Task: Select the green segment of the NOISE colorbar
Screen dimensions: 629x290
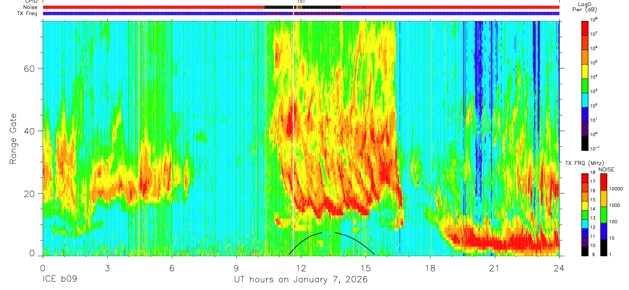Action: coord(603,214)
